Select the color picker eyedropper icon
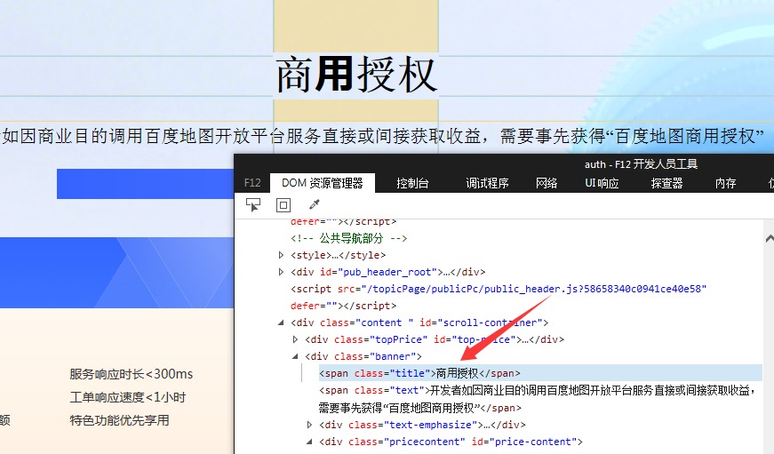774x454 pixels. (314, 204)
